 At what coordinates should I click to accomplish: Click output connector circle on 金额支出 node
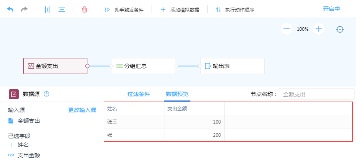(x=87, y=66)
